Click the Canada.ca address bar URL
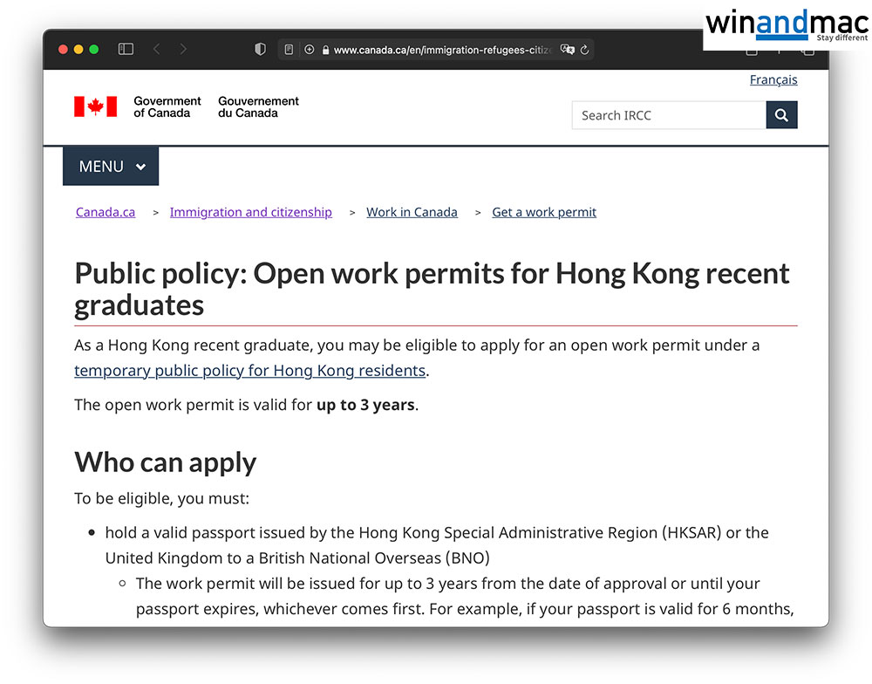 coord(442,50)
